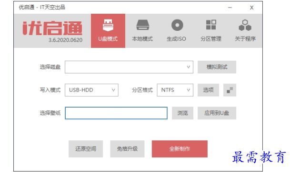This screenshot has height=172, width=290.
Task: Focus the 选择壁纸 input field
Action: [x=116, y=113]
